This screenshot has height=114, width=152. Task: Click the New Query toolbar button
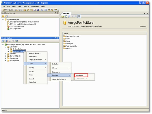[8, 10]
